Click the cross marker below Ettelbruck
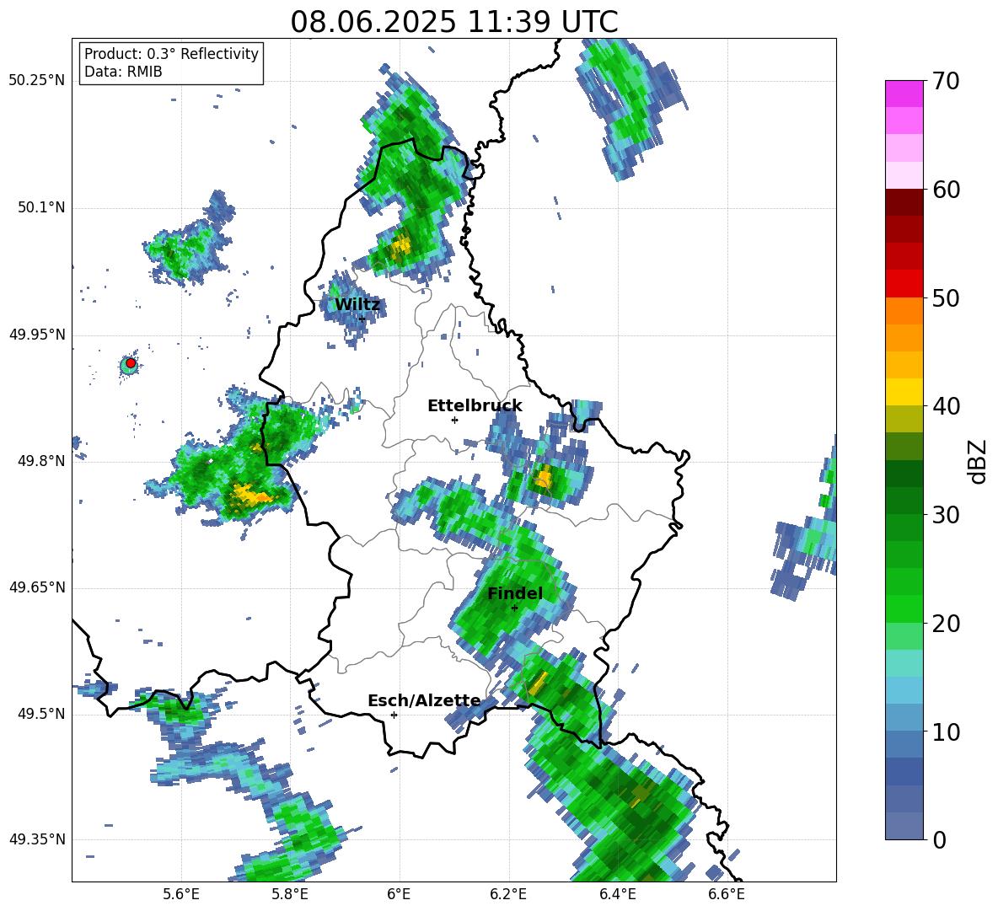The image size is (998, 911). pos(454,420)
